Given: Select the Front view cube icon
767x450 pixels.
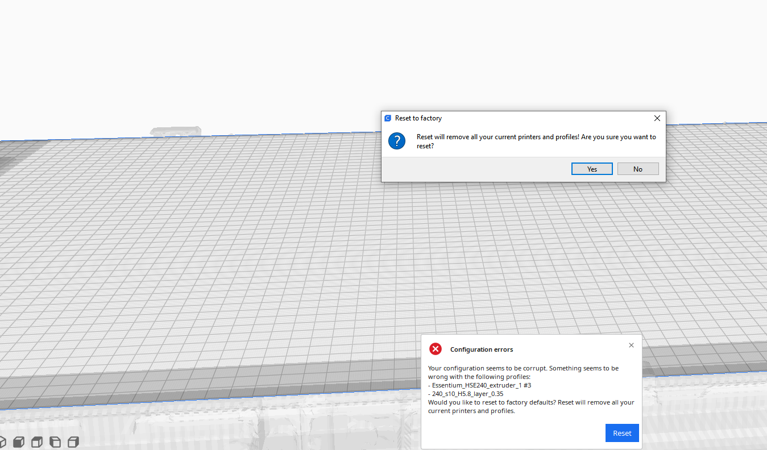Looking at the screenshot, I should [x=18, y=441].
